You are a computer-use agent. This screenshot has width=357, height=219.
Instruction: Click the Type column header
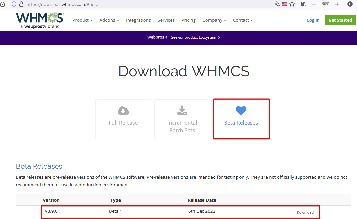click(x=116, y=200)
